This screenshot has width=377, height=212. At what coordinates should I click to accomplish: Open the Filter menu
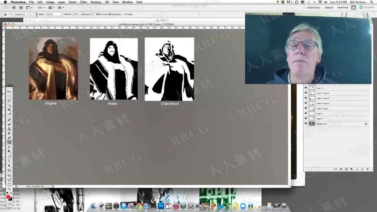pos(83,2)
